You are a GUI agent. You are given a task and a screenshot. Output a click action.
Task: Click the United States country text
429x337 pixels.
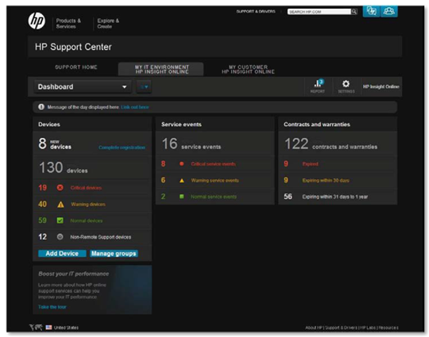tap(66, 327)
